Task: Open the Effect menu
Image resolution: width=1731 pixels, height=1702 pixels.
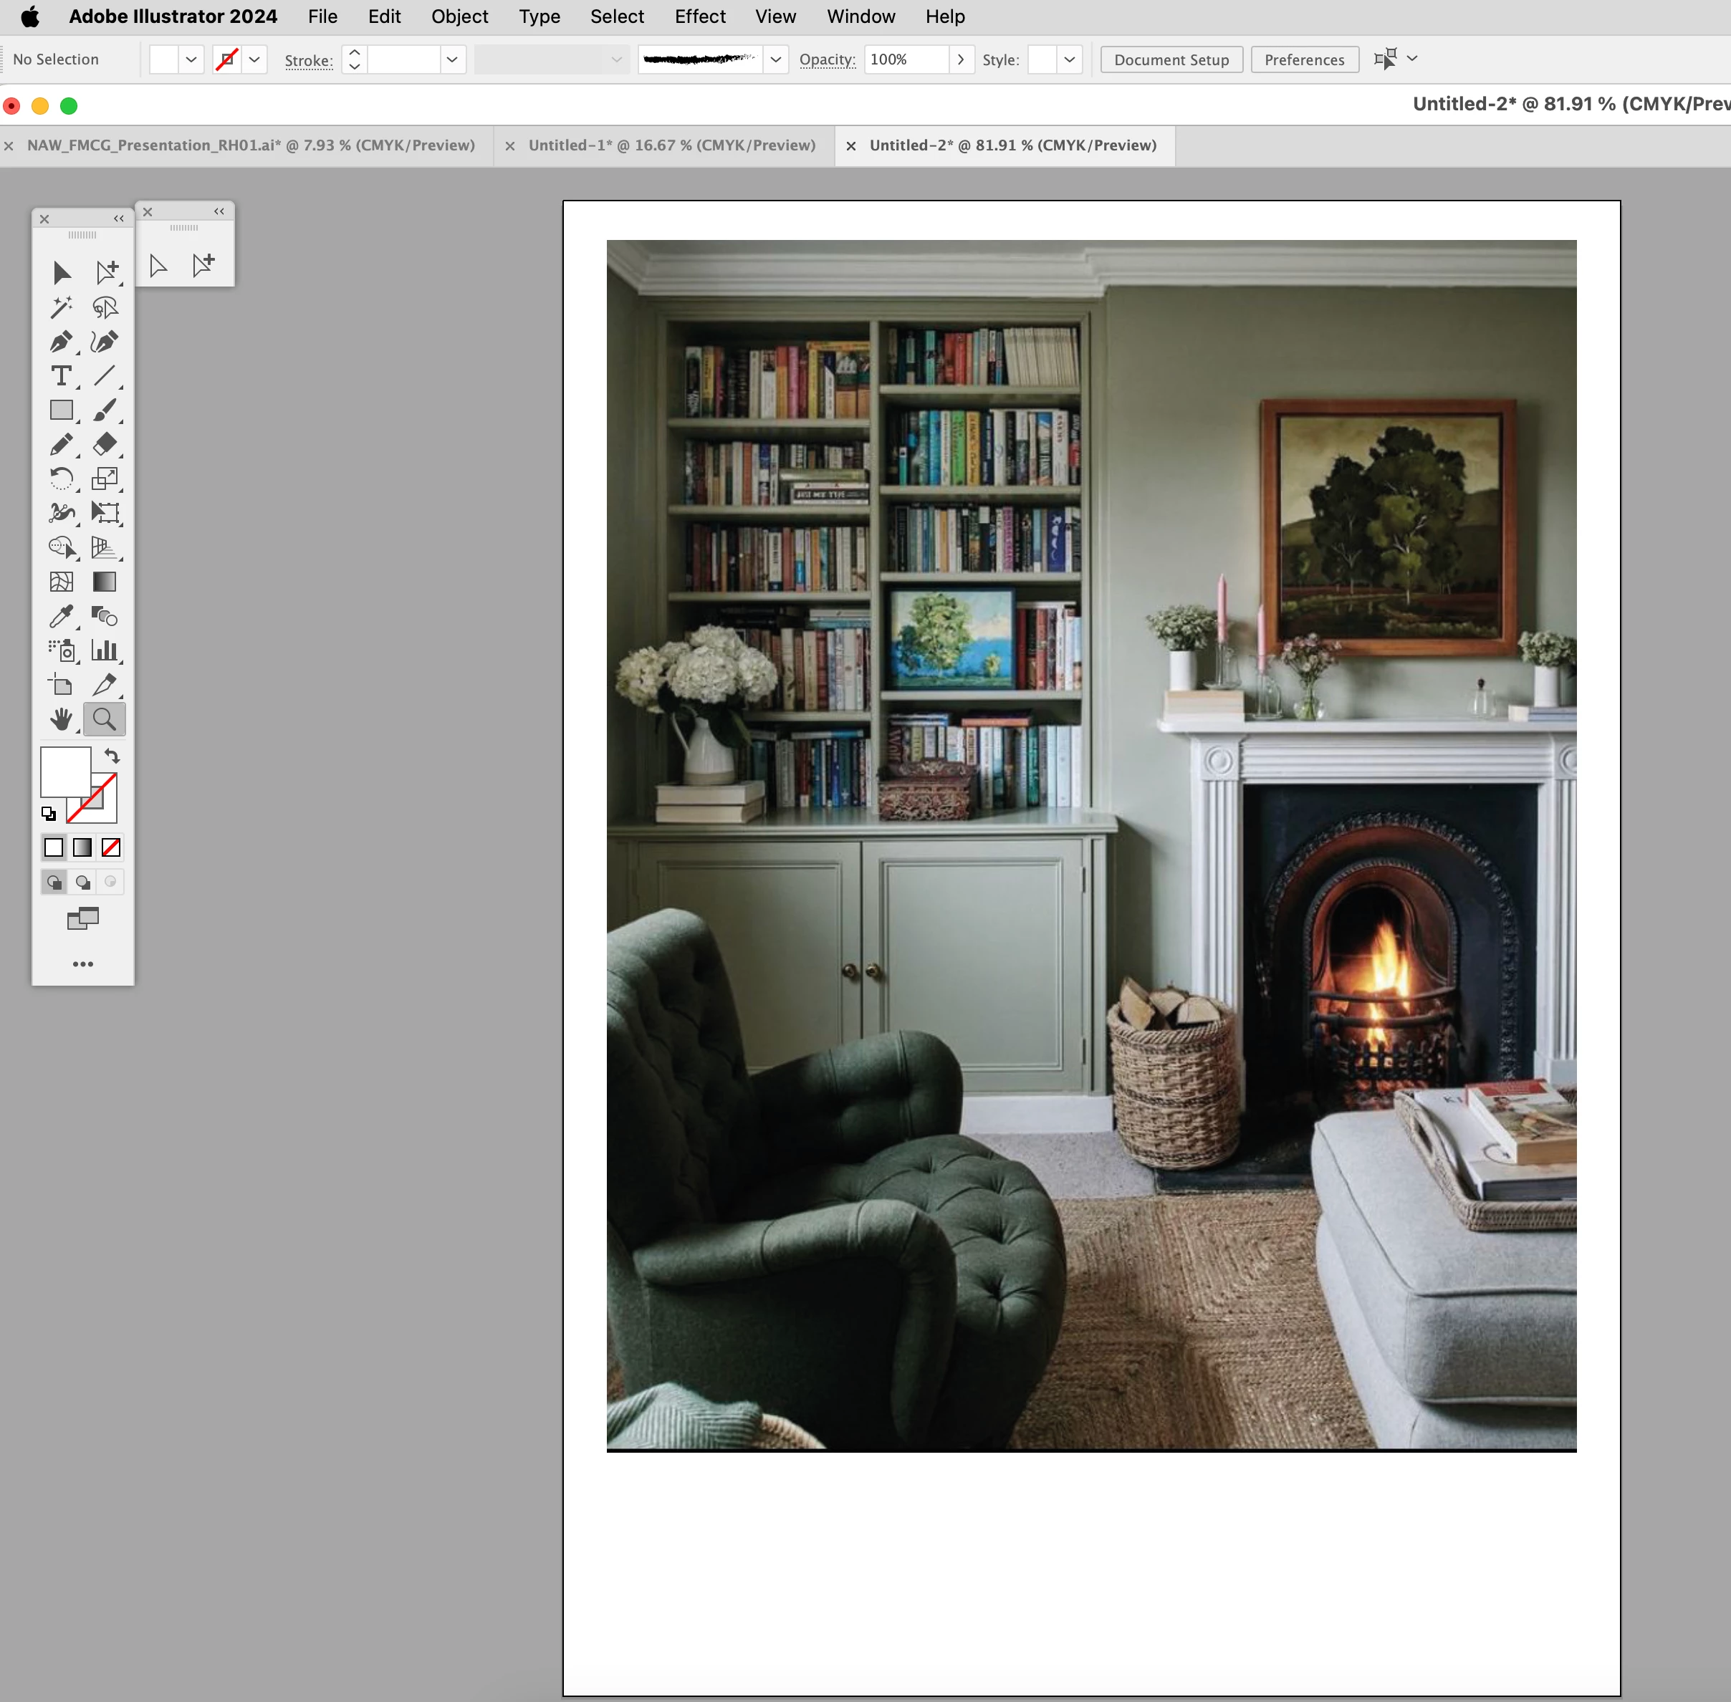Action: click(699, 17)
